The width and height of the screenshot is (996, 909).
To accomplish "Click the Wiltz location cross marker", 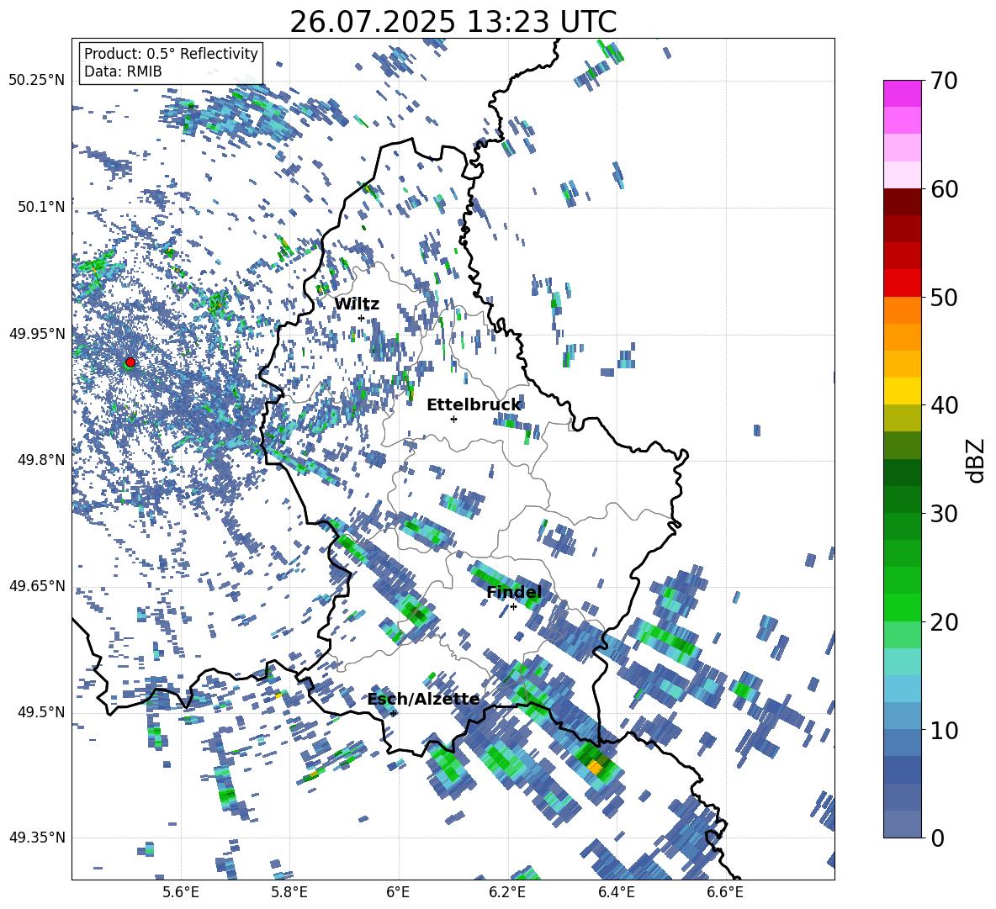I will (361, 318).
